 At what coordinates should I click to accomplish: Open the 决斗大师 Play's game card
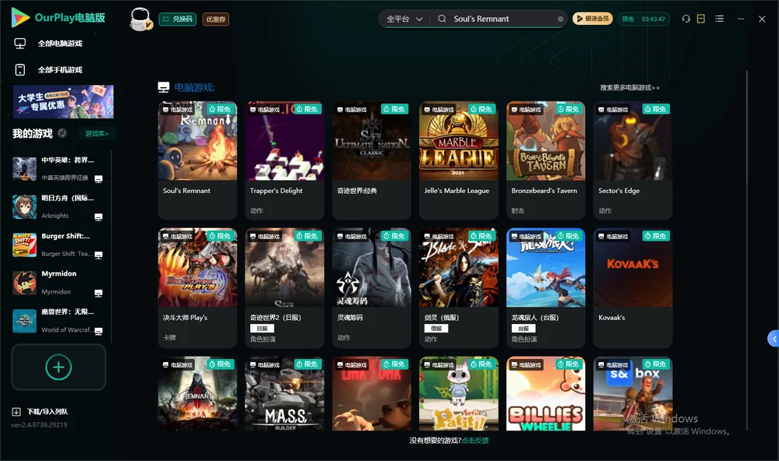(197, 287)
